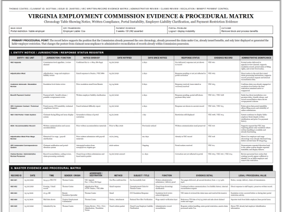
Task: Click the running header line beginning 'THOMAS COATES'
Action: point(119,9)
